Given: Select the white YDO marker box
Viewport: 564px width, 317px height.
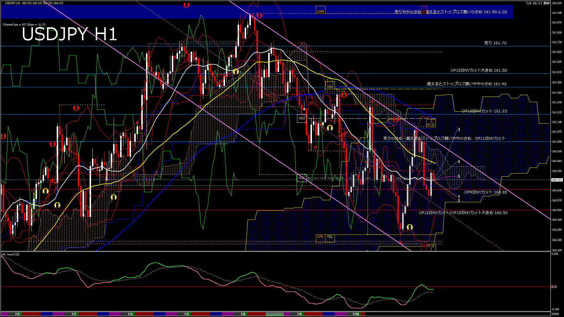Looking at the screenshot, I should pos(302,118).
